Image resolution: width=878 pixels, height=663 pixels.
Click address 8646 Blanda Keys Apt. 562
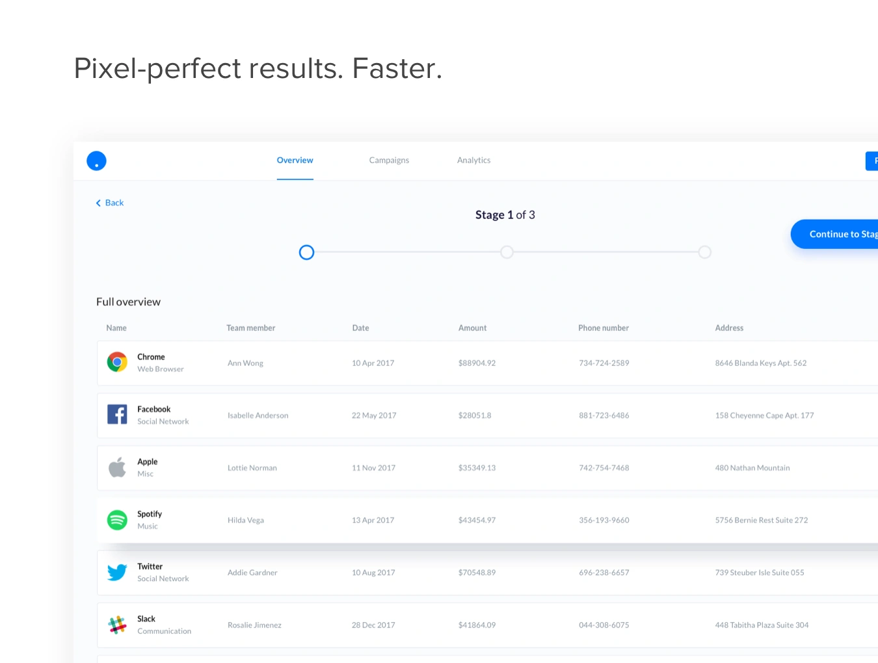761,363
